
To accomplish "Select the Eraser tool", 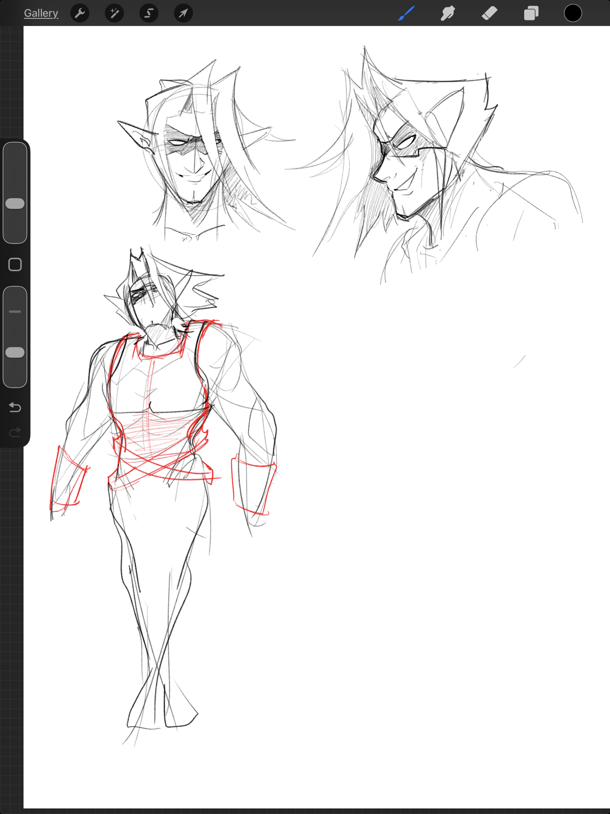I will [x=490, y=13].
